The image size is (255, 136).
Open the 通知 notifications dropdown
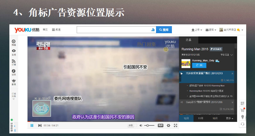211,30
